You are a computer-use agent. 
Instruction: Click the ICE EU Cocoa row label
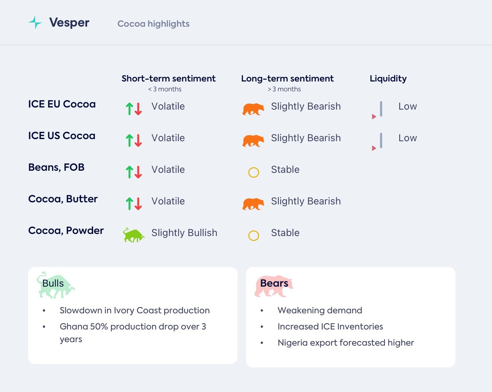62,104
